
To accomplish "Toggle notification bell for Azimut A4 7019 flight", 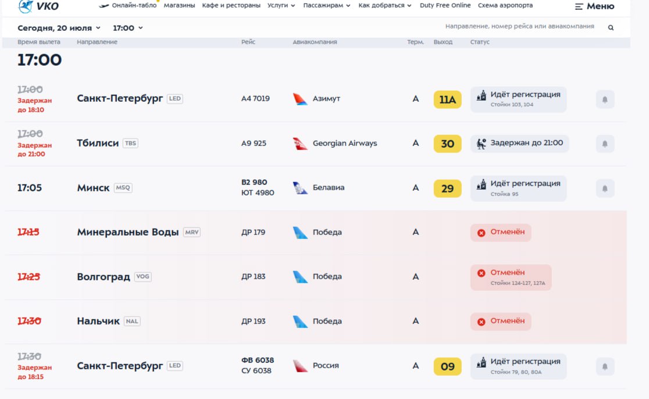I will pyautogui.click(x=605, y=99).
